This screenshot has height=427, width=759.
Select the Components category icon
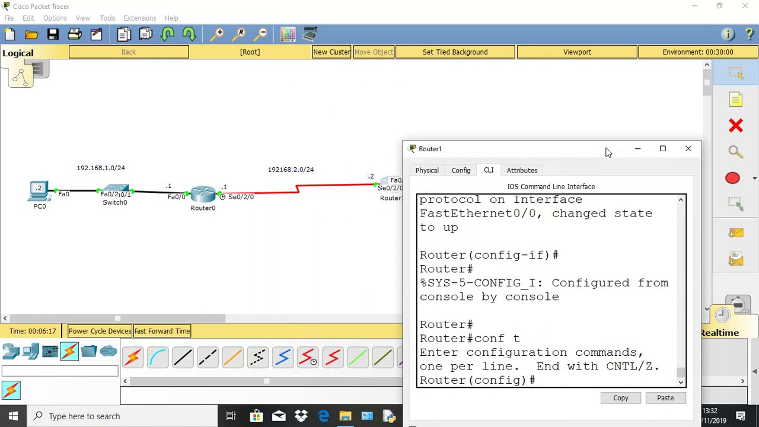(x=50, y=351)
